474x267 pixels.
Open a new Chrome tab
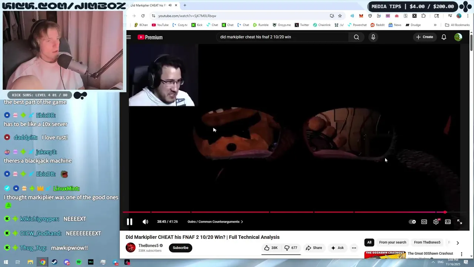185,5
